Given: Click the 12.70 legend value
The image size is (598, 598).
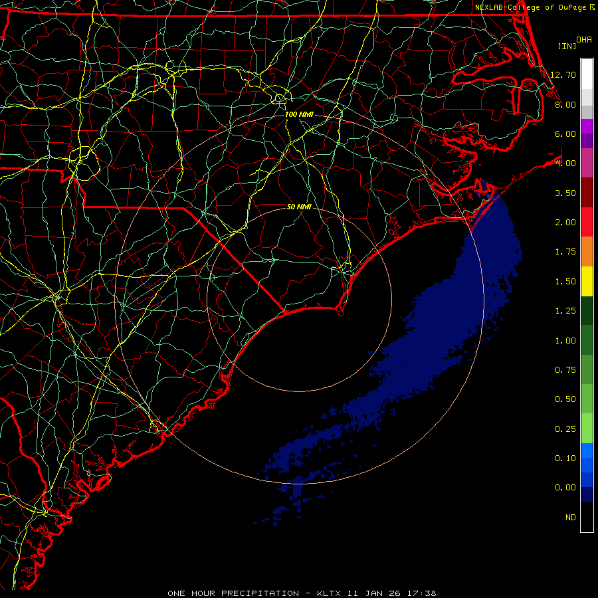Looking at the screenshot, I should pyautogui.click(x=563, y=74).
